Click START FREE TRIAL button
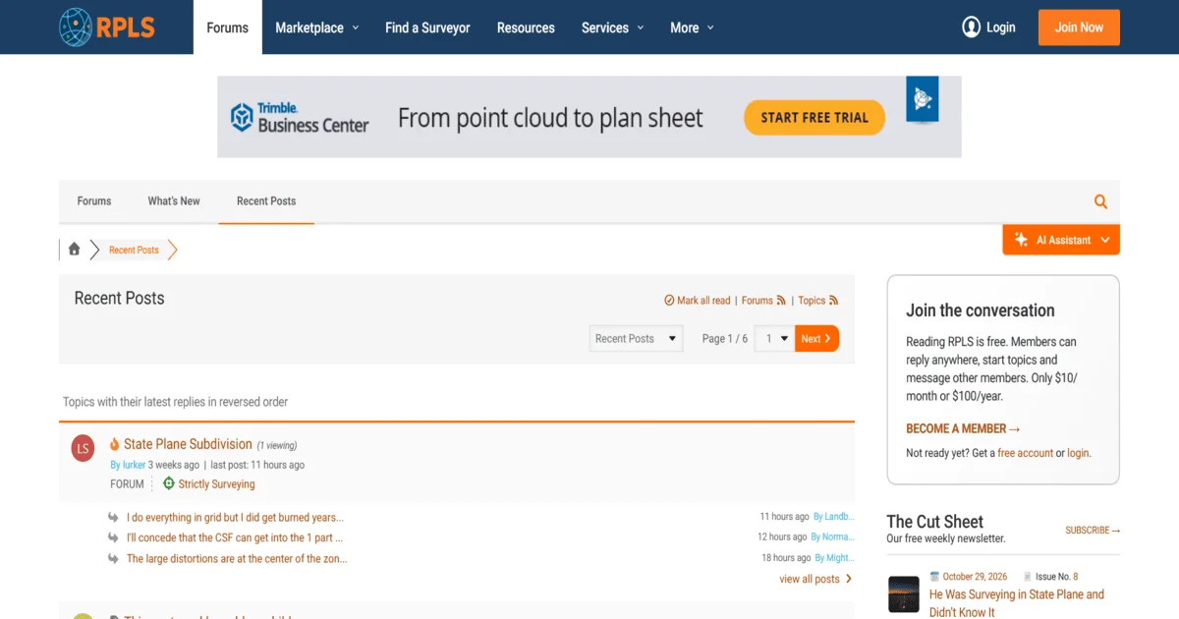The image size is (1179, 619). tap(814, 118)
